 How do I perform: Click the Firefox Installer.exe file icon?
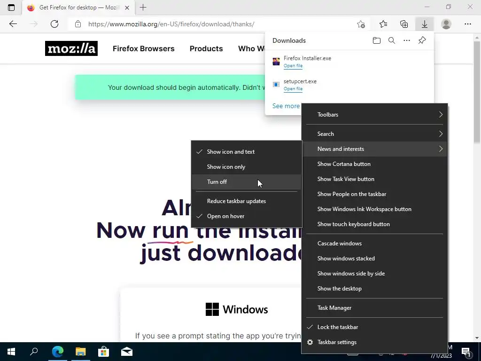pos(276,62)
